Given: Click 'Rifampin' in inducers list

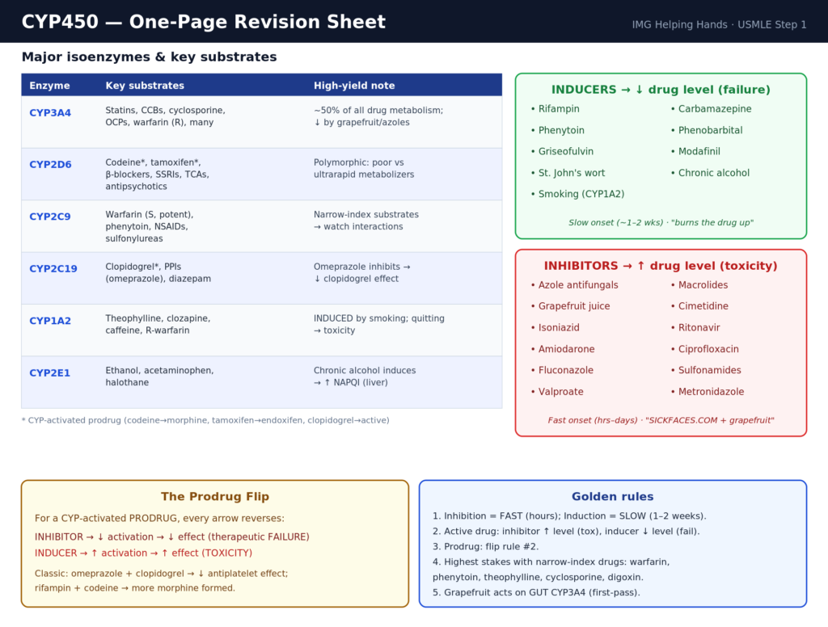Looking at the screenshot, I should click(x=555, y=109).
